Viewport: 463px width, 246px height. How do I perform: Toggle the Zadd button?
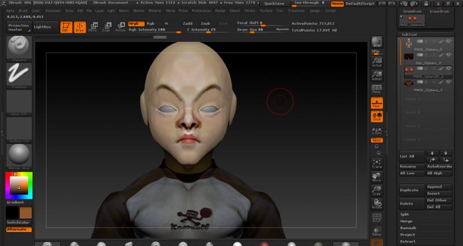[x=188, y=24]
